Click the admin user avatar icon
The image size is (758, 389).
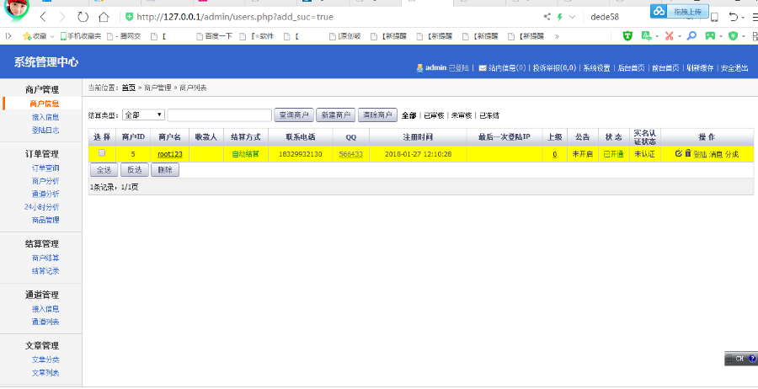[x=419, y=68]
